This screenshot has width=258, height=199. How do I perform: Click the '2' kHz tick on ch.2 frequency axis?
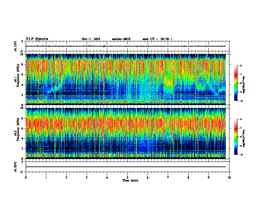click(x=22, y=149)
